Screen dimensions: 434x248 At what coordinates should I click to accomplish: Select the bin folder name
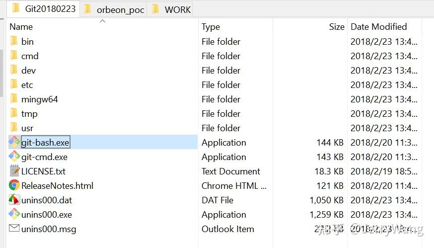[x=27, y=42]
